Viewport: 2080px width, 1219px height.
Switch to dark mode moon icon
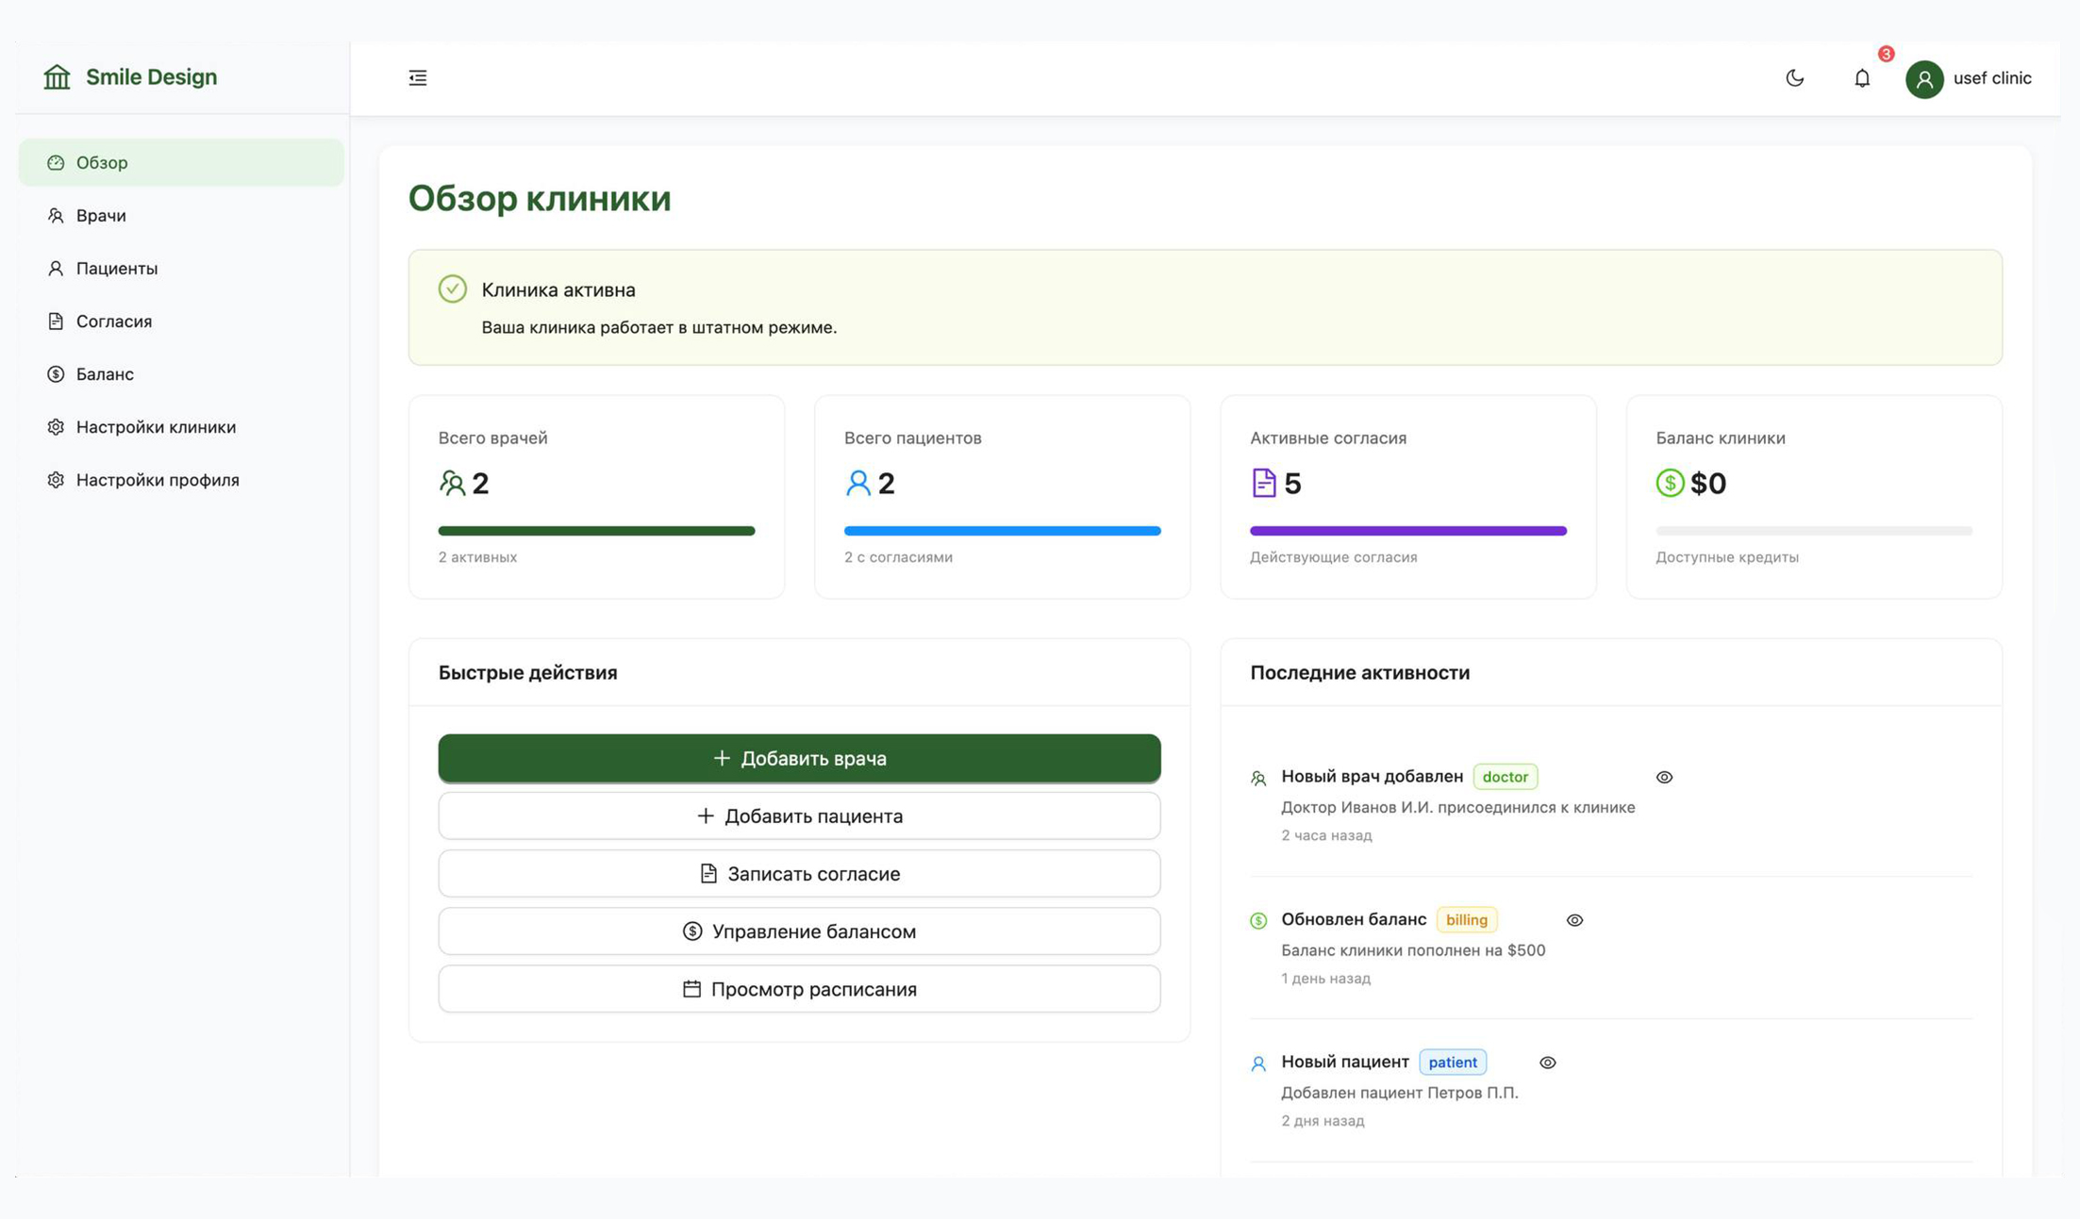[1794, 77]
